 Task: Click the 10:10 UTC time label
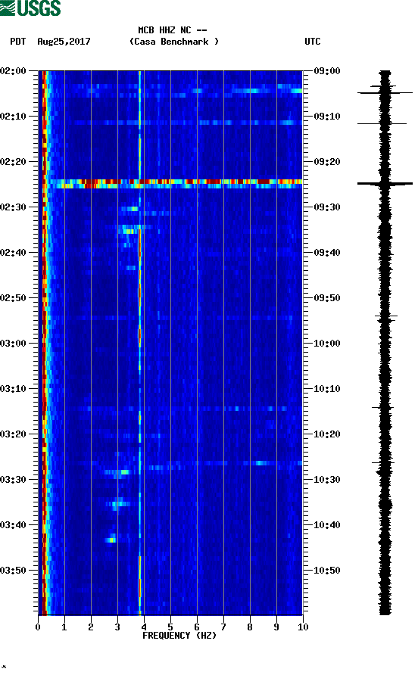click(327, 389)
